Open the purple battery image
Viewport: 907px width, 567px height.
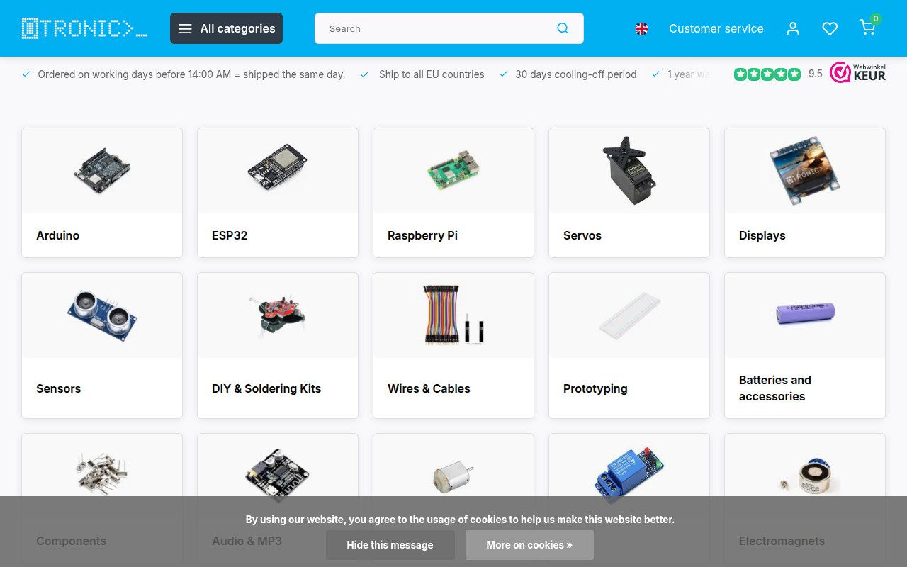pyautogui.click(x=805, y=314)
